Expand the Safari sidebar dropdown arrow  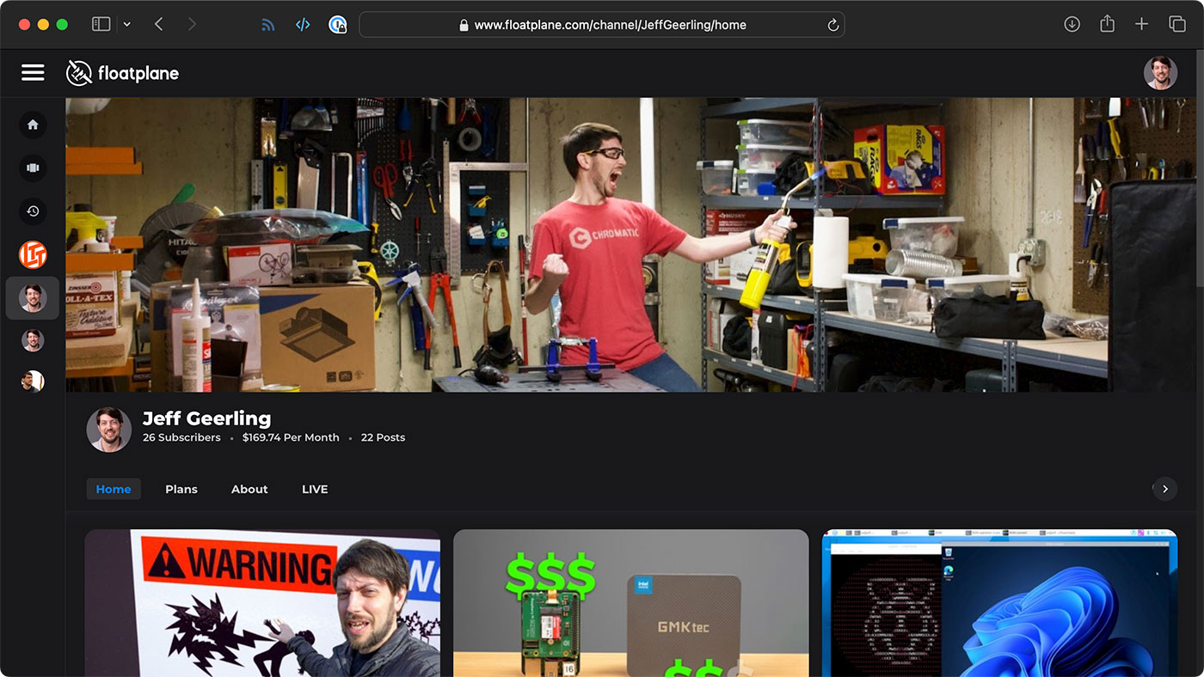pyautogui.click(x=127, y=24)
